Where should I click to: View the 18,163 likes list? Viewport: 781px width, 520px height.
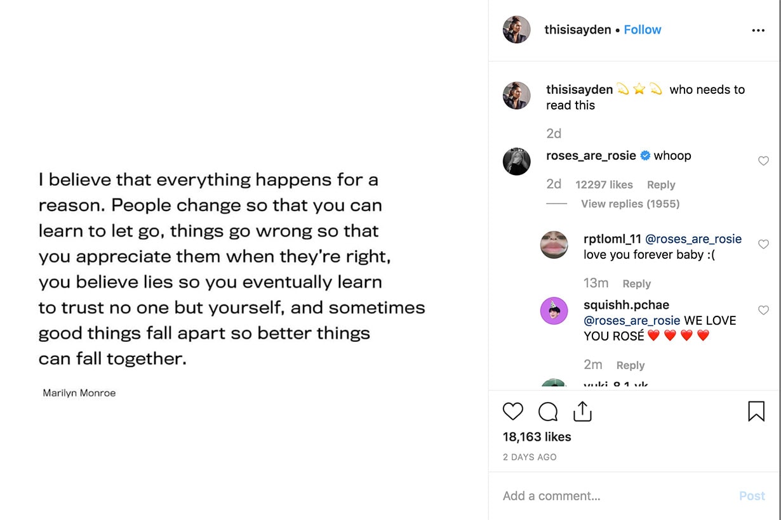(537, 437)
